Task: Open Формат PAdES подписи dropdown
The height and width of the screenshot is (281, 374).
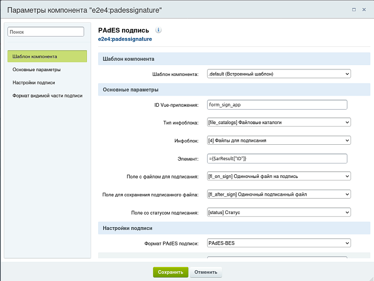Action: (279, 244)
